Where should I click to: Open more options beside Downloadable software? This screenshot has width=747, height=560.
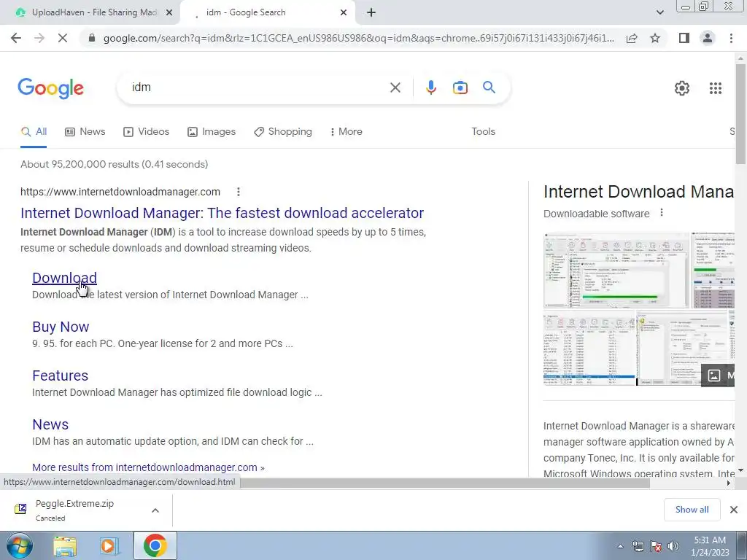click(x=661, y=213)
